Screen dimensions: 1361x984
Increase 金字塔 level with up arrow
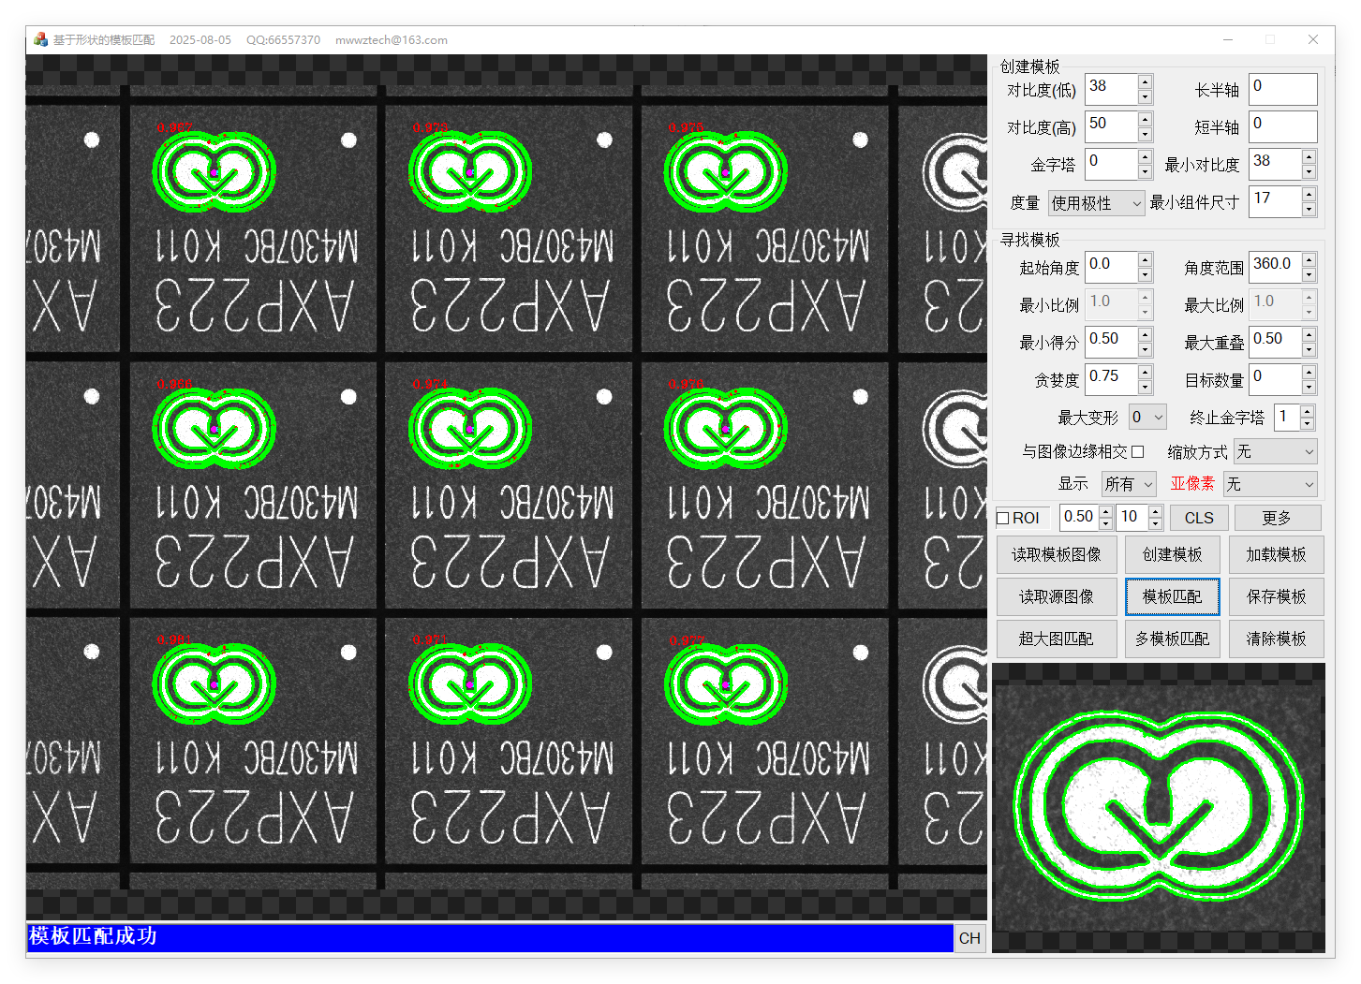point(1145,157)
